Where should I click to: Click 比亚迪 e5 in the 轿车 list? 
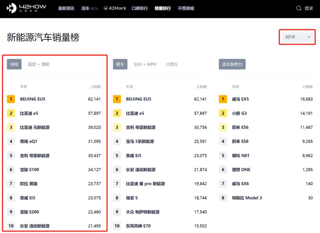[135, 113]
